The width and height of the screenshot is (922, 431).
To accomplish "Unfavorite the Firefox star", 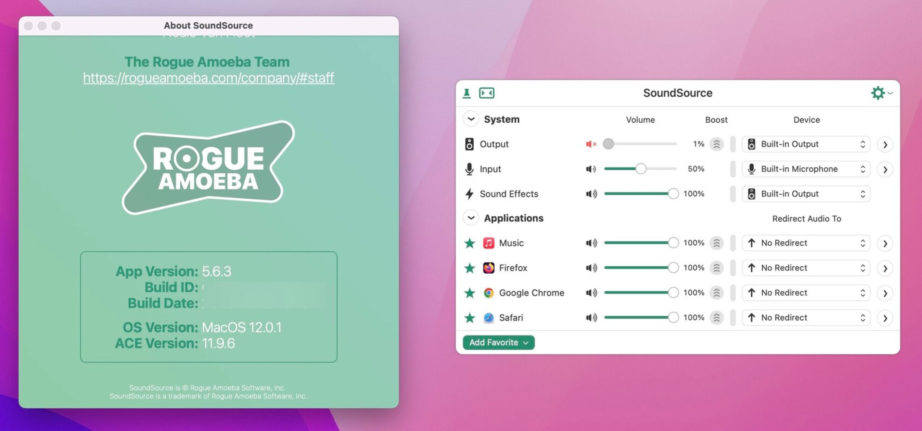I will [470, 268].
